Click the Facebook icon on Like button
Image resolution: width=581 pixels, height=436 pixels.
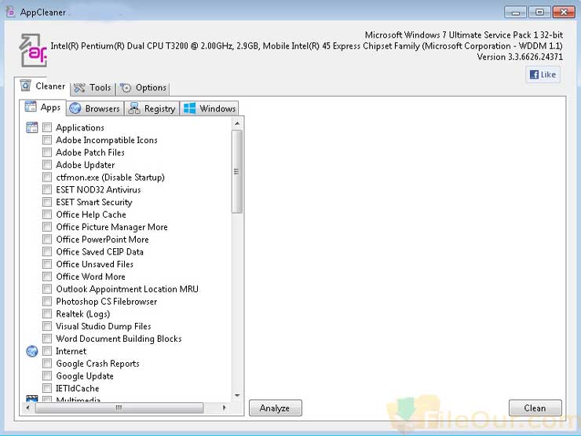(534, 75)
